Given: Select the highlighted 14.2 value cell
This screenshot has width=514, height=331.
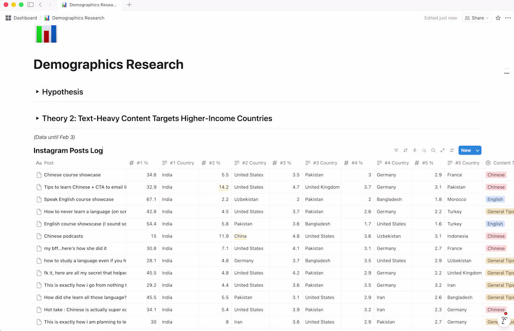Looking at the screenshot, I should (223, 187).
